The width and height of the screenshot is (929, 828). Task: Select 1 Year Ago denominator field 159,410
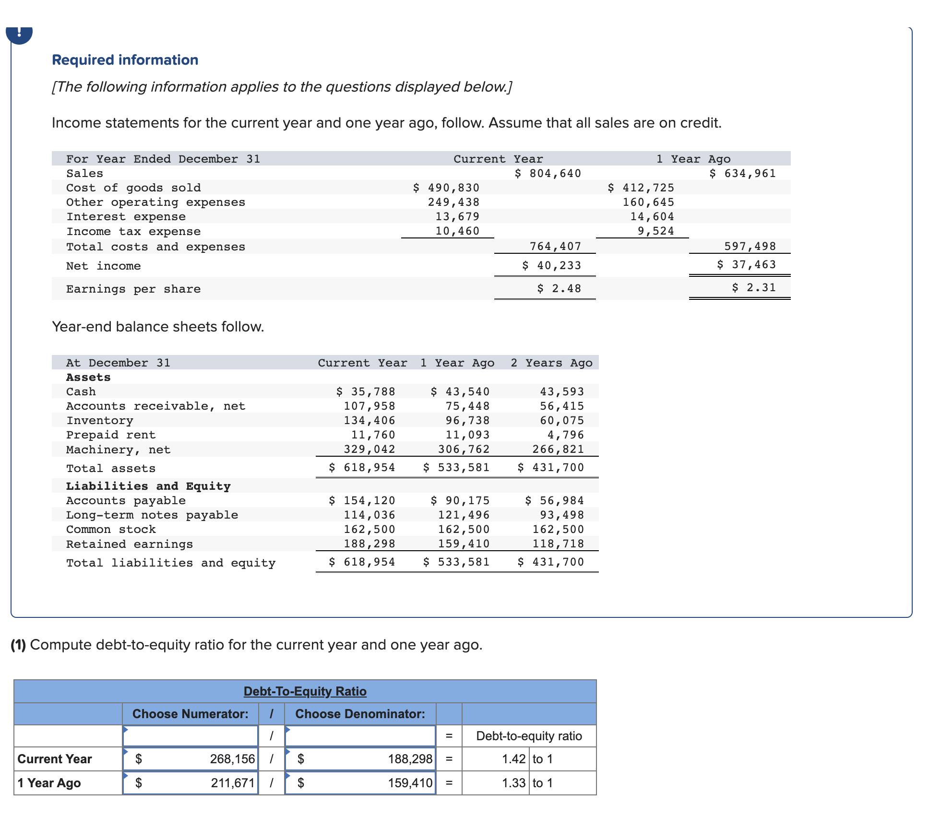click(x=360, y=783)
